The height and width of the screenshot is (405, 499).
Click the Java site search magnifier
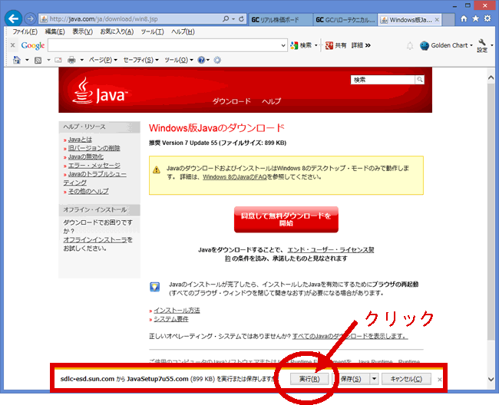coord(420,80)
